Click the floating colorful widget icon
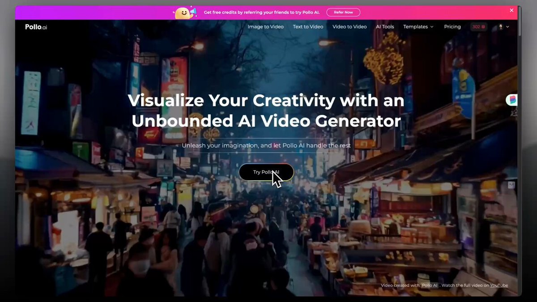Screen dimensions: 537x302 point(512,100)
